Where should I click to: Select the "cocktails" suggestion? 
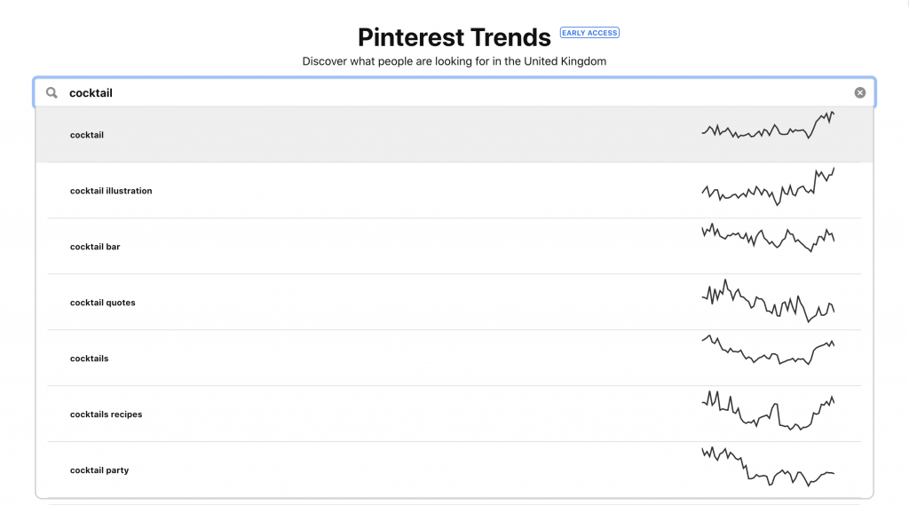(x=454, y=359)
